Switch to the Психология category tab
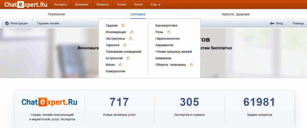This screenshot has height=128, width=307. tap(56, 14)
